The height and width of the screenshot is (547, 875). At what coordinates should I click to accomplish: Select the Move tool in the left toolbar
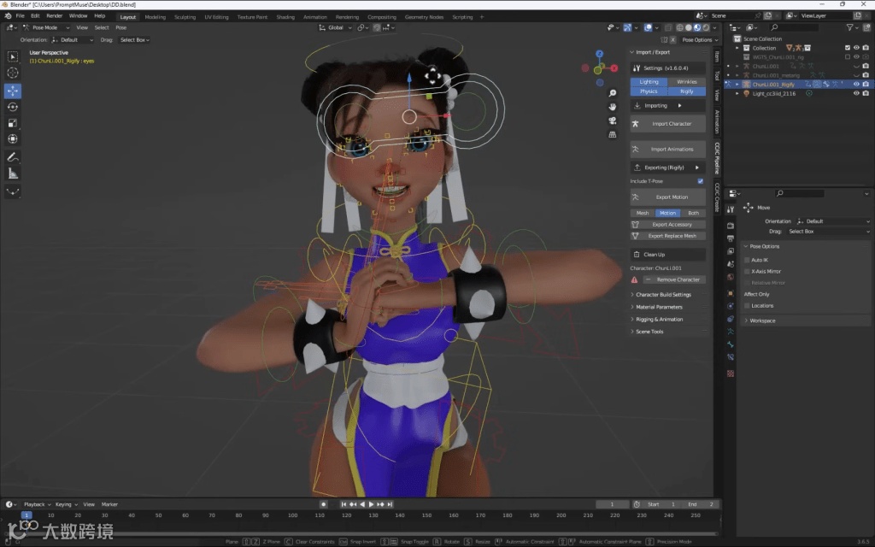[12, 91]
